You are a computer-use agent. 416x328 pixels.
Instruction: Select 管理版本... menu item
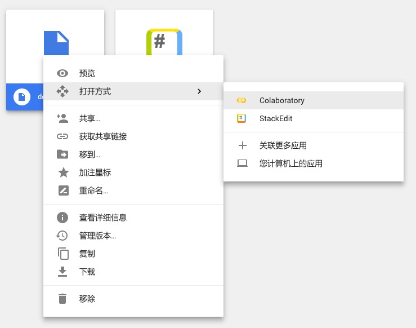[97, 236]
